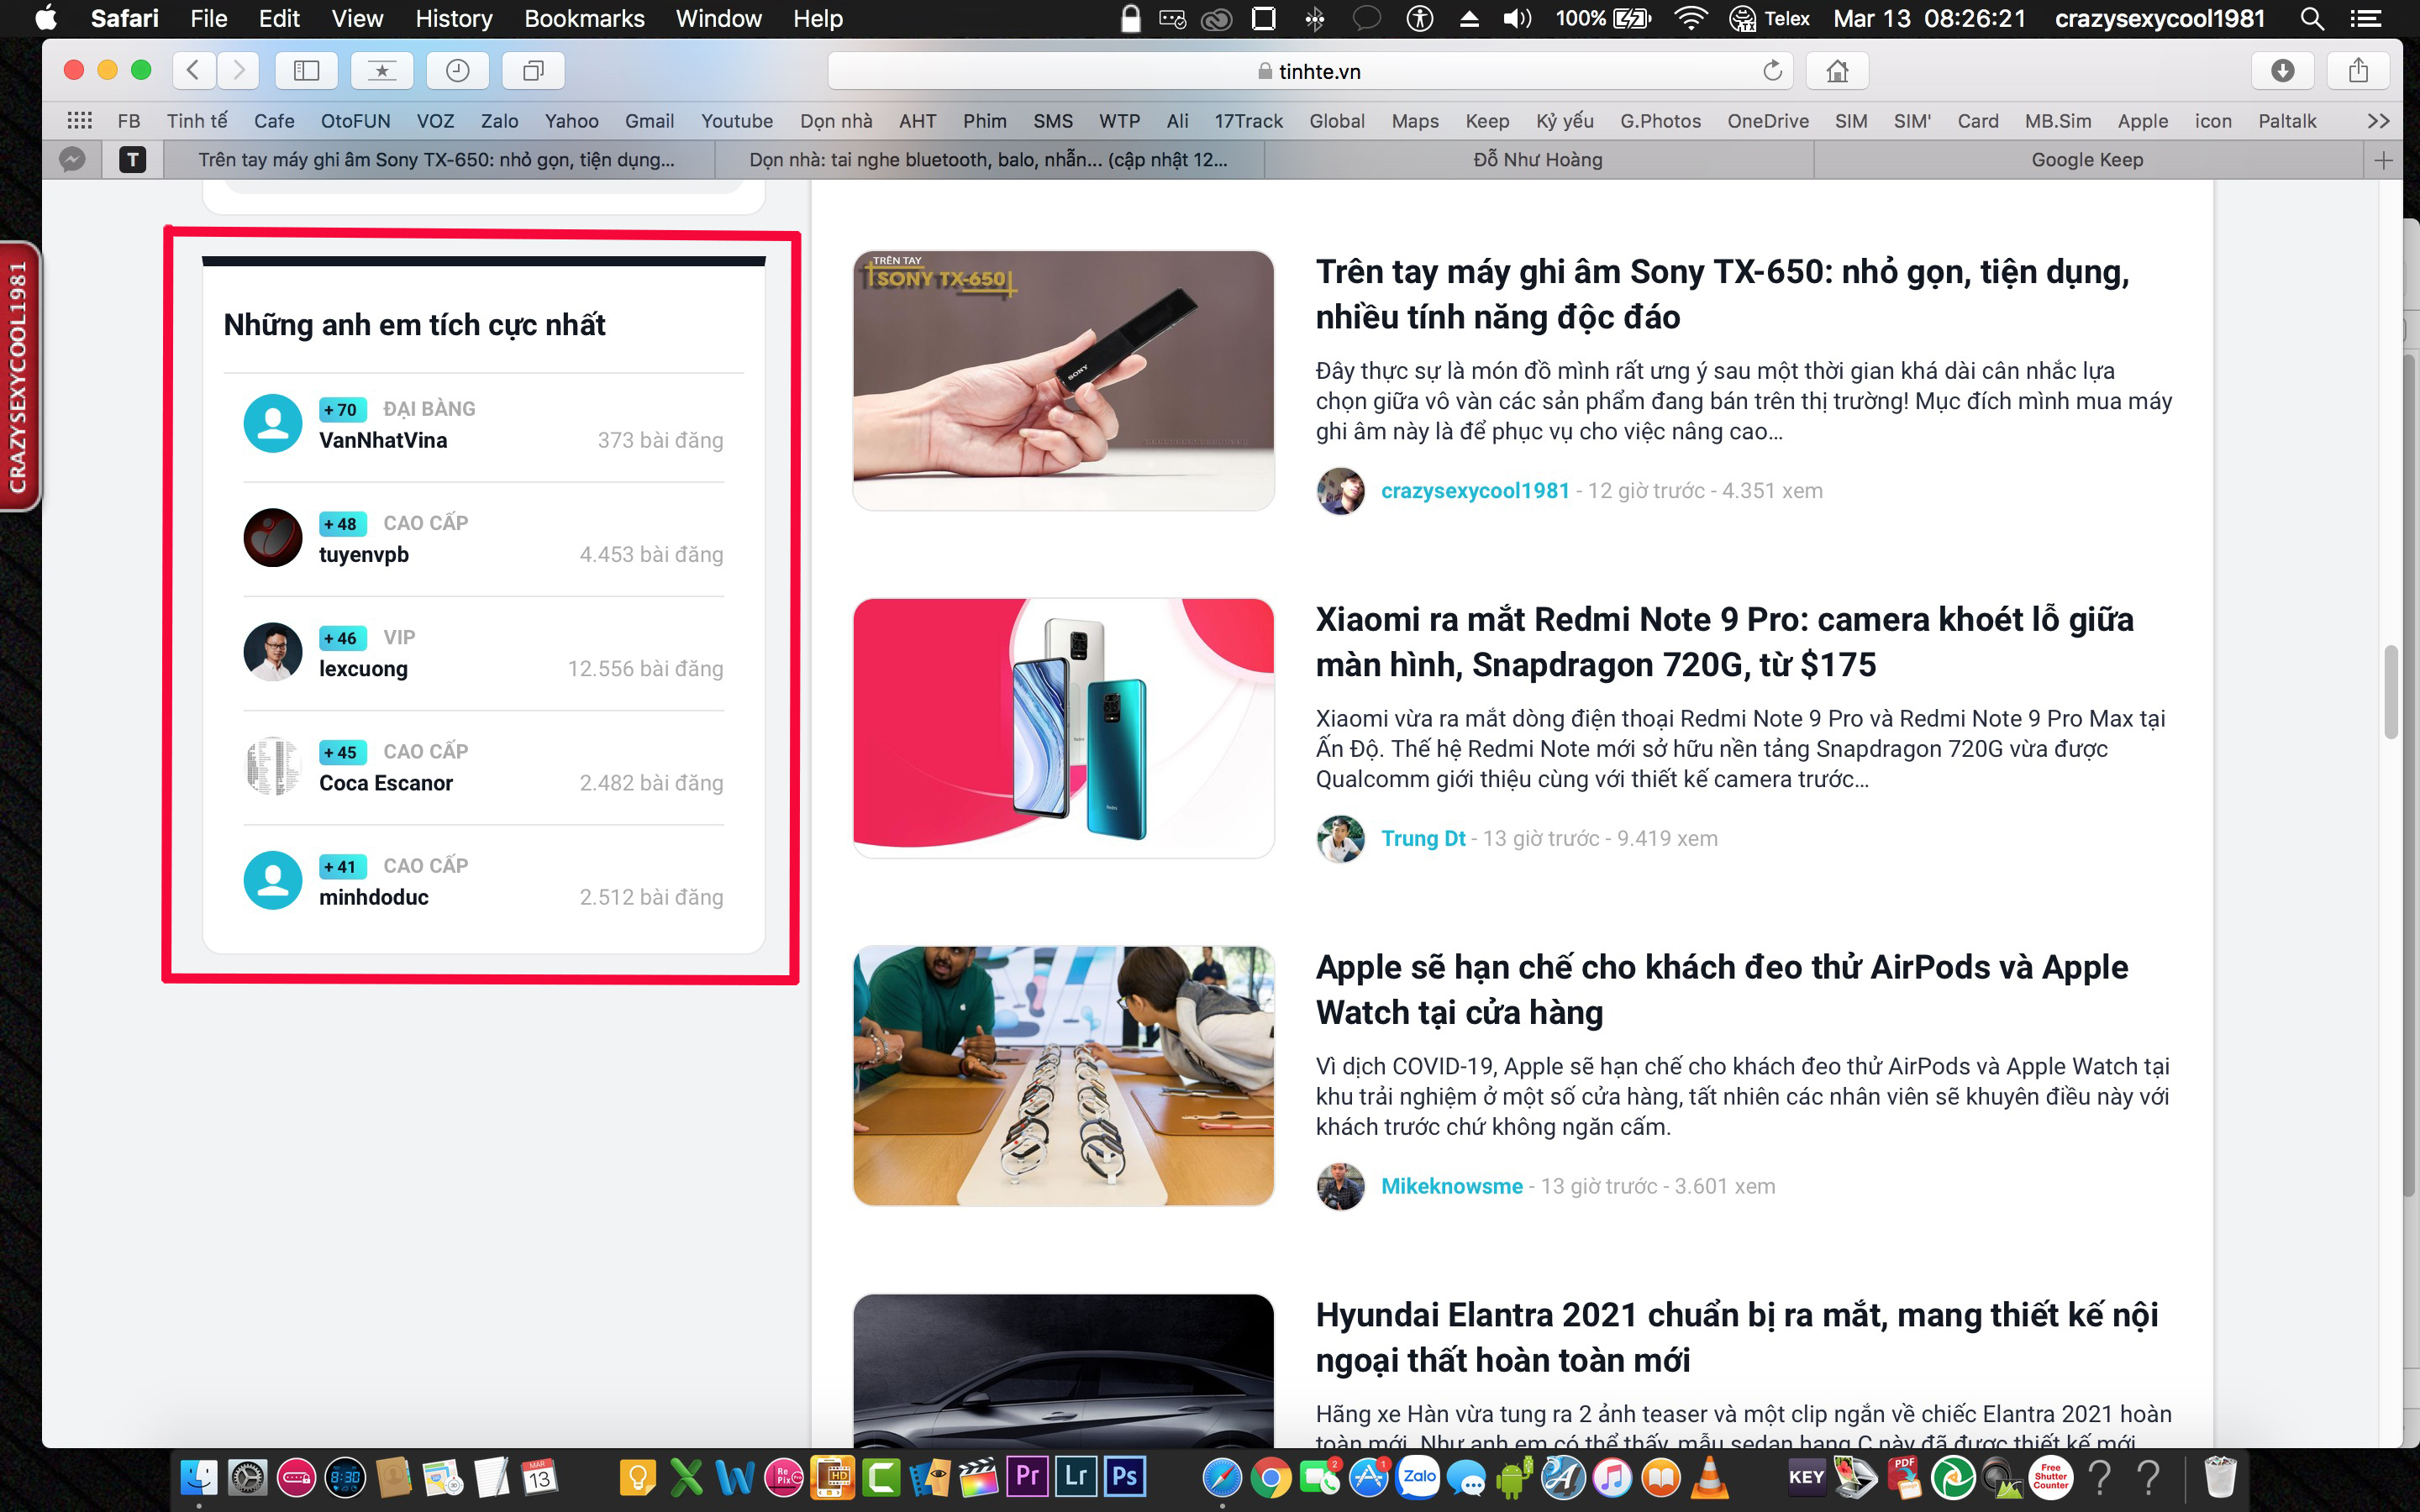Open minhdoduc member entry
Screen dimensions: 2420x1512
click(x=373, y=897)
